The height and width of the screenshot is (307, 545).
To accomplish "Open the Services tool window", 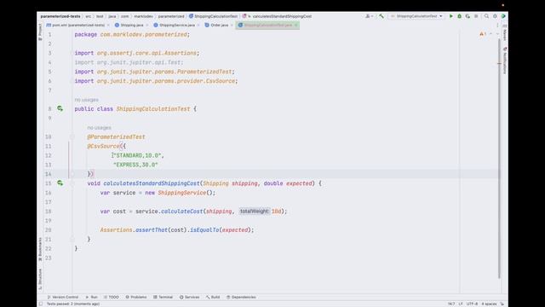I will (x=189, y=297).
